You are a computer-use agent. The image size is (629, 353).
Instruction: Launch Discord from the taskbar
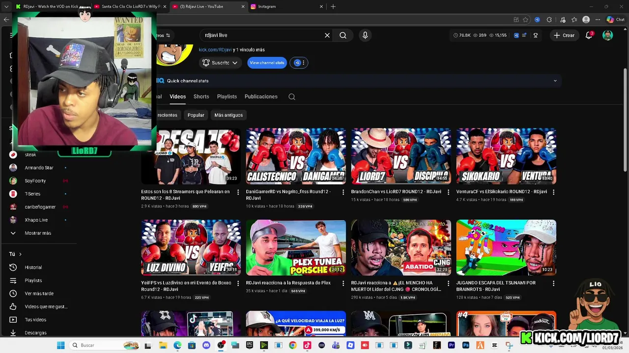(206, 345)
